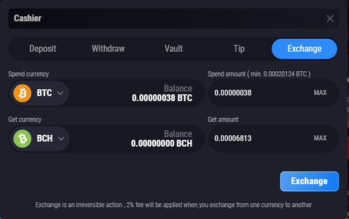
Task: Expand the chevron next to BCH
Action: 61,139
